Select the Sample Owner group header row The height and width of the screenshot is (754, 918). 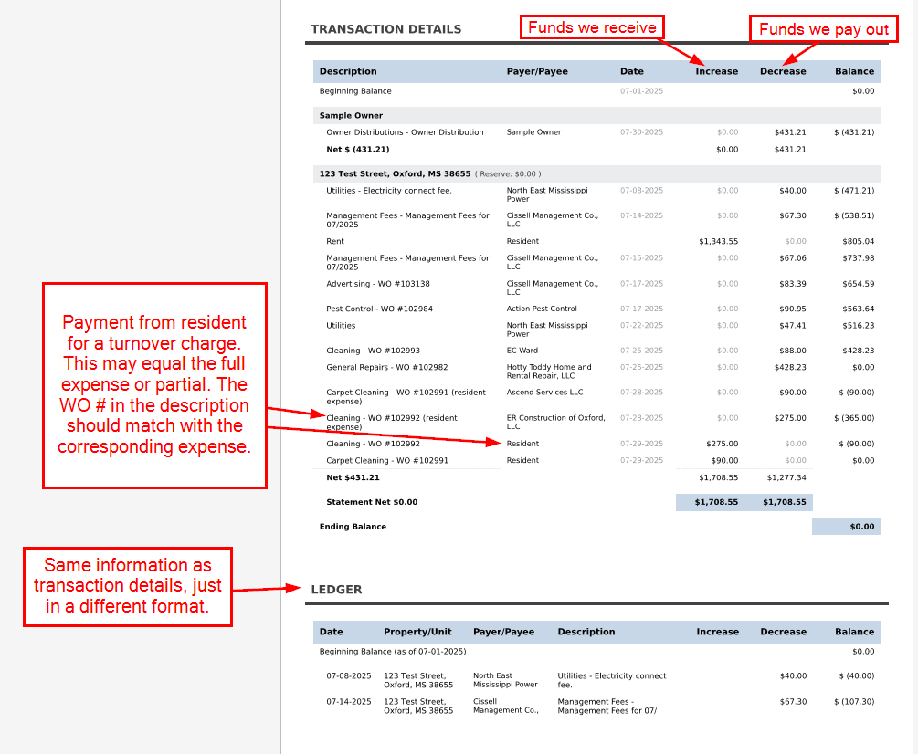pos(351,116)
